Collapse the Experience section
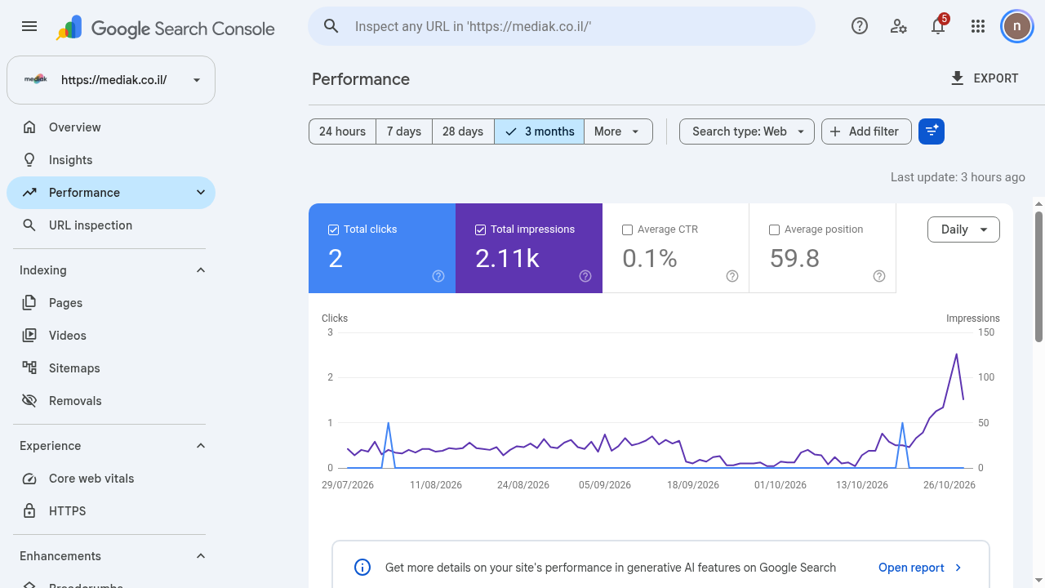The width and height of the screenshot is (1045, 588). click(201, 446)
